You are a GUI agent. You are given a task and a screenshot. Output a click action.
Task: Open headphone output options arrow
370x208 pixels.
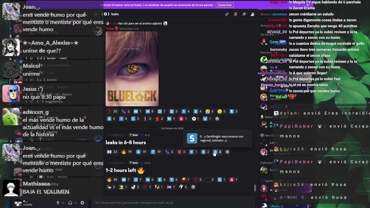tap(75, 203)
